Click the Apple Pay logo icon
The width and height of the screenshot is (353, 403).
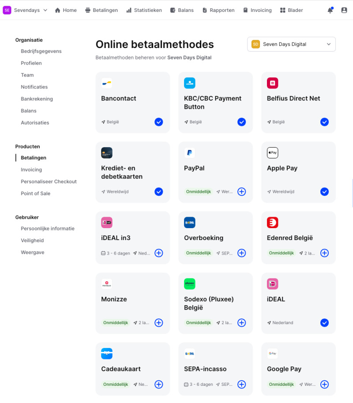(273, 153)
